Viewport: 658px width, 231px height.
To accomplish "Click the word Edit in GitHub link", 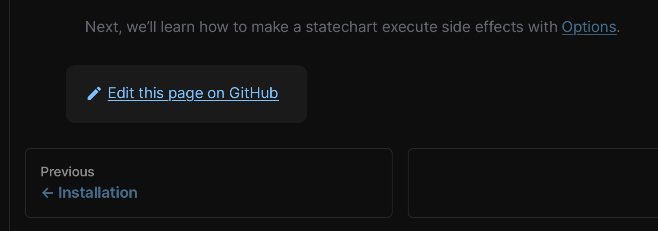I will coord(121,93).
